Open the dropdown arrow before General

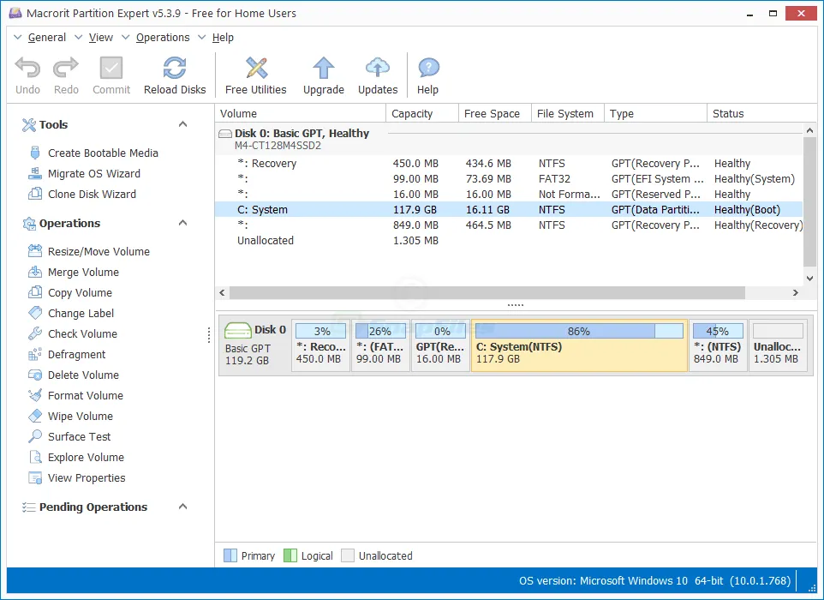(x=17, y=38)
